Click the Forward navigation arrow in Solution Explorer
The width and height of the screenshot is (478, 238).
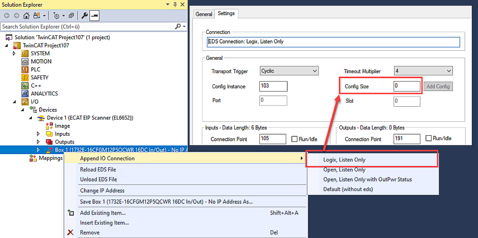(x=16, y=16)
